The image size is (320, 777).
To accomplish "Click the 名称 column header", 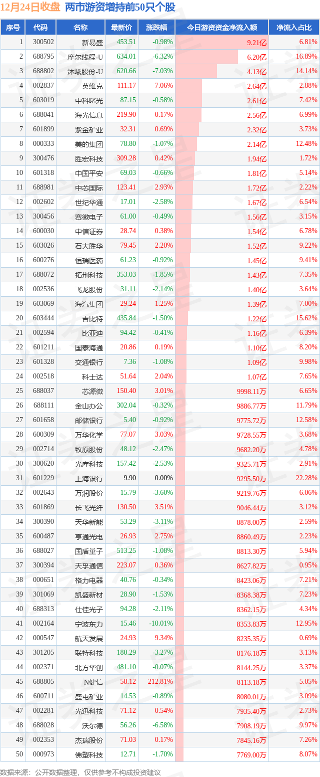I will [80, 27].
